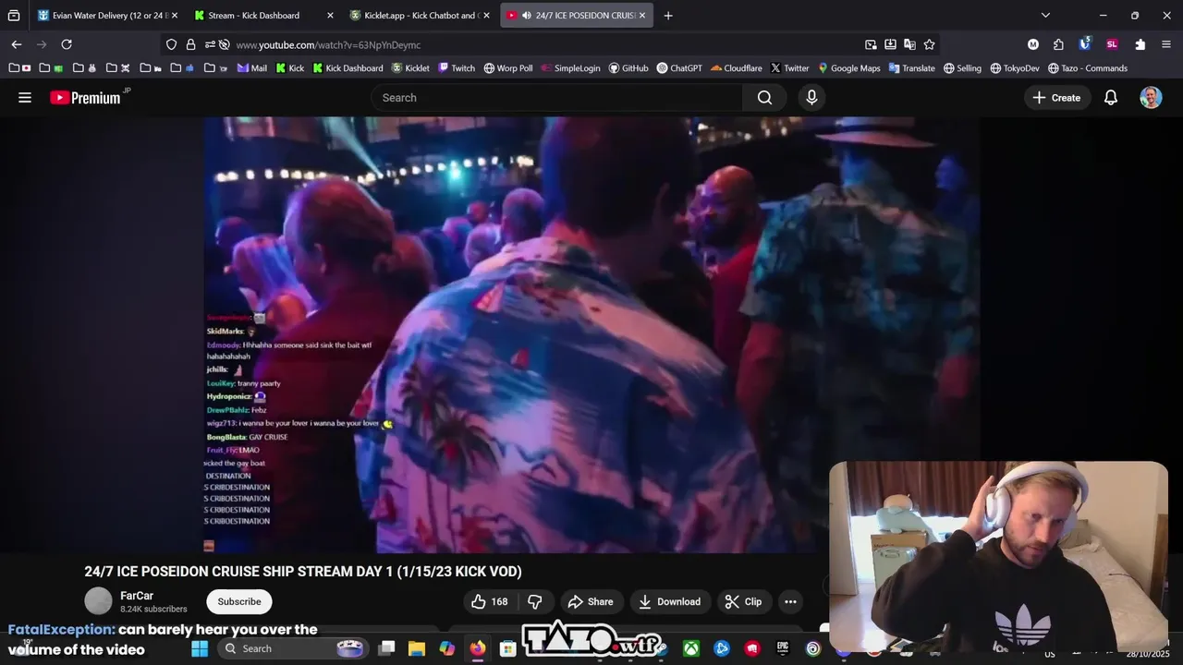Open the Microsoft Store taskbar icon

507,648
